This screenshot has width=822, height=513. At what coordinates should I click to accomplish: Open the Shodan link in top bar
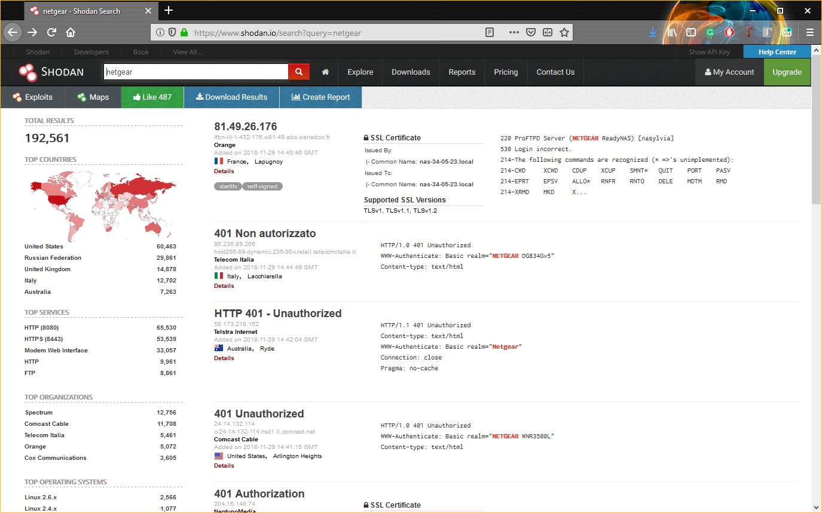(x=38, y=52)
